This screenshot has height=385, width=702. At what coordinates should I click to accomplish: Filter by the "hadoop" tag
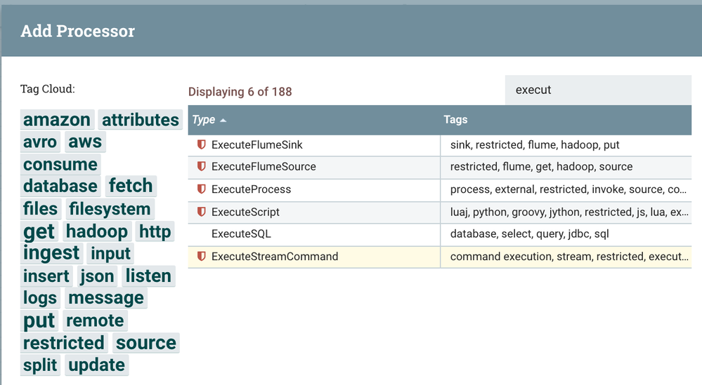pos(96,231)
